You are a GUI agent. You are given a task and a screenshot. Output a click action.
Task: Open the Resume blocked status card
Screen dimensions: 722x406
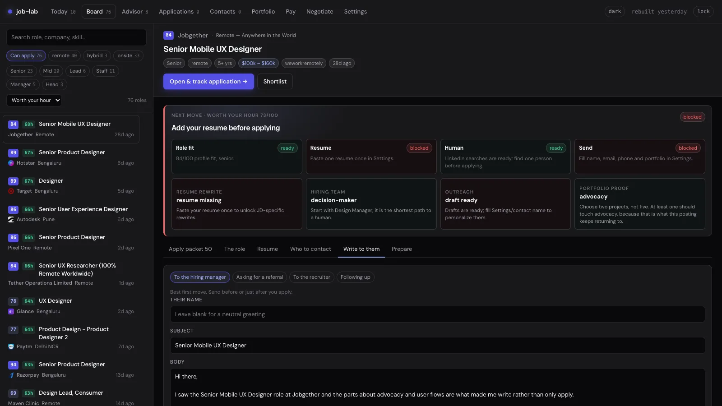(371, 157)
